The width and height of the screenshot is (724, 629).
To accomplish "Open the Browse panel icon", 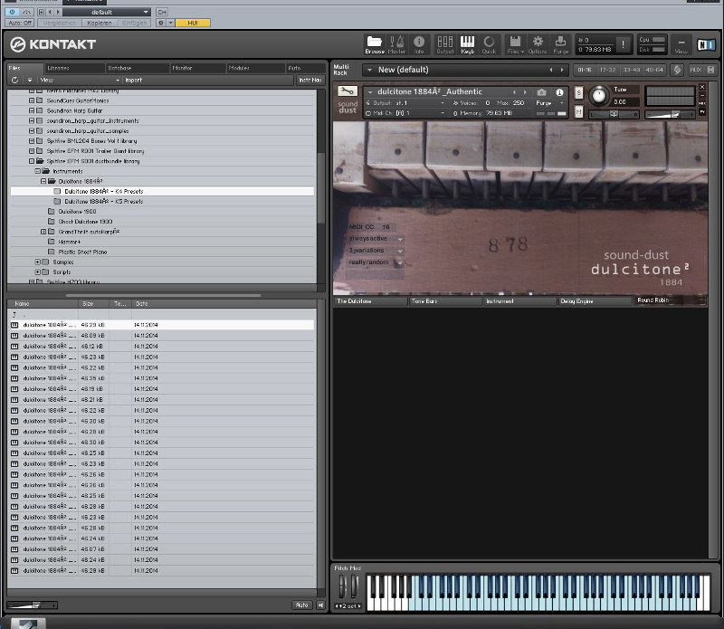I will click(375, 44).
